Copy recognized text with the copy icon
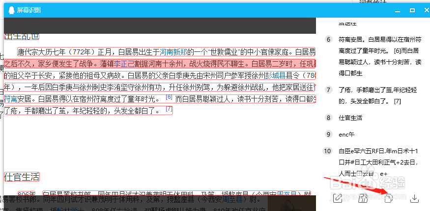 pos(389,199)
